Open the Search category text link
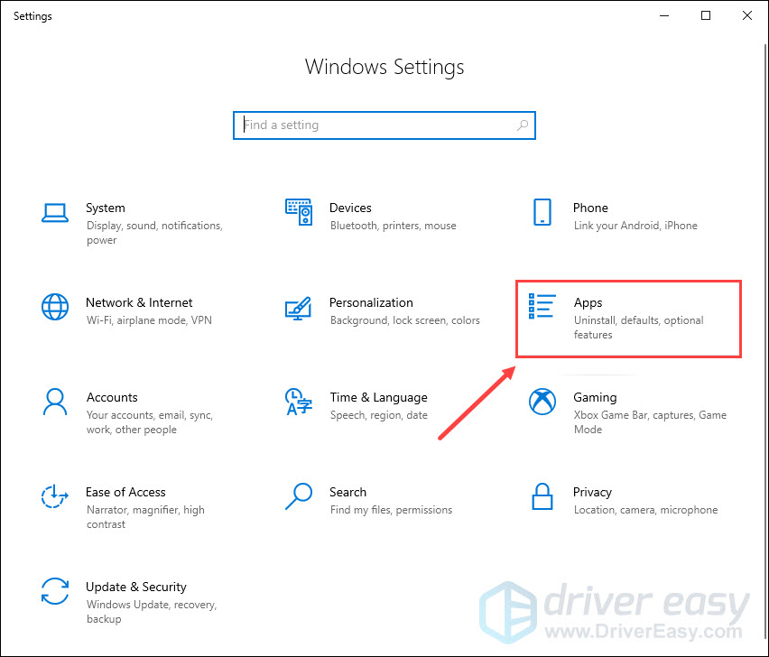The height and width of the screenshot is (657, 769). [347, 492]
